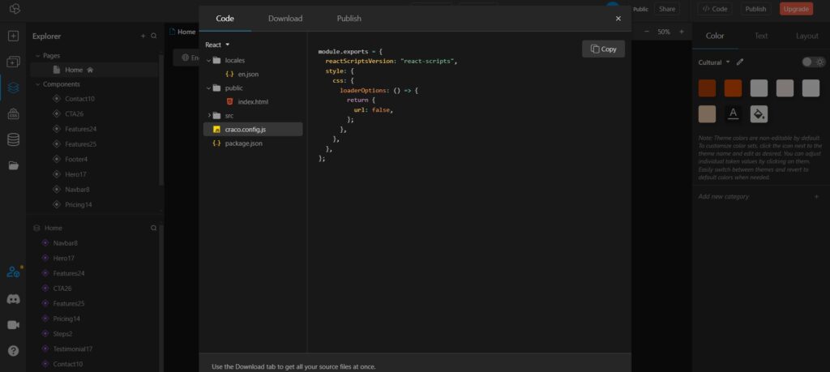Toggle the light/dark theme switch
Screen dimensions: 830x372
(x=813, y=62)
